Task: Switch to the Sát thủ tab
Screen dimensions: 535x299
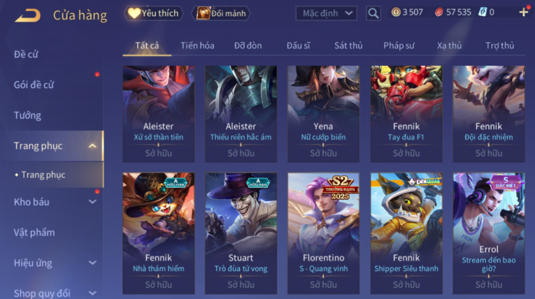Action: (x=348, y=45)
